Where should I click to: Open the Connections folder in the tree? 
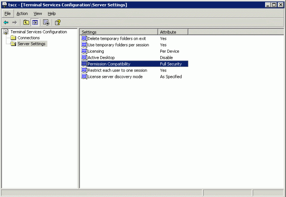[x=29, y=38]
